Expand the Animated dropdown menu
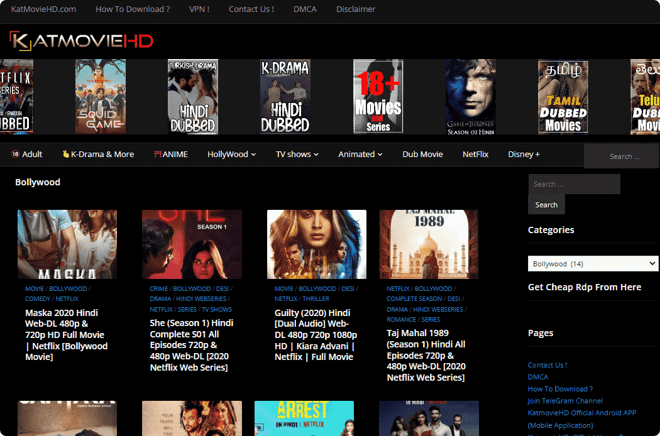The height and width of the screenshot is (436, 660). click(360, 155)
